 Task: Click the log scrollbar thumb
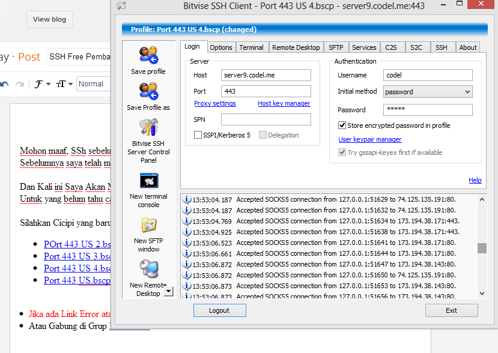pyautogui.click(x=482, y=248)
